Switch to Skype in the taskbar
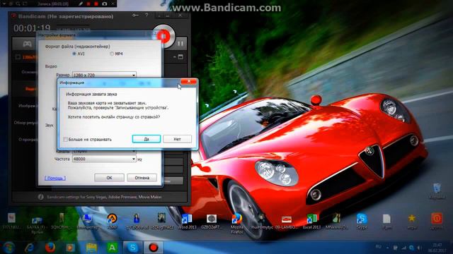Image resolution: width=453 pixels, height=254 pixels. (x=132, y=248)
